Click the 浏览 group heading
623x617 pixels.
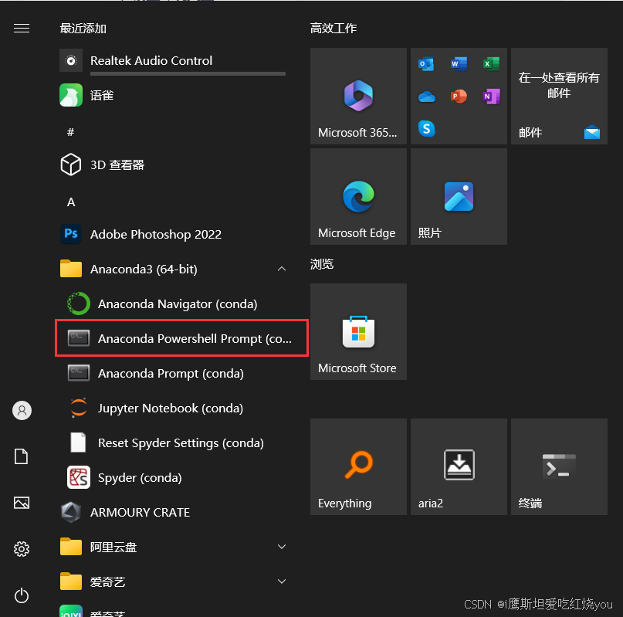click(322, 263)
